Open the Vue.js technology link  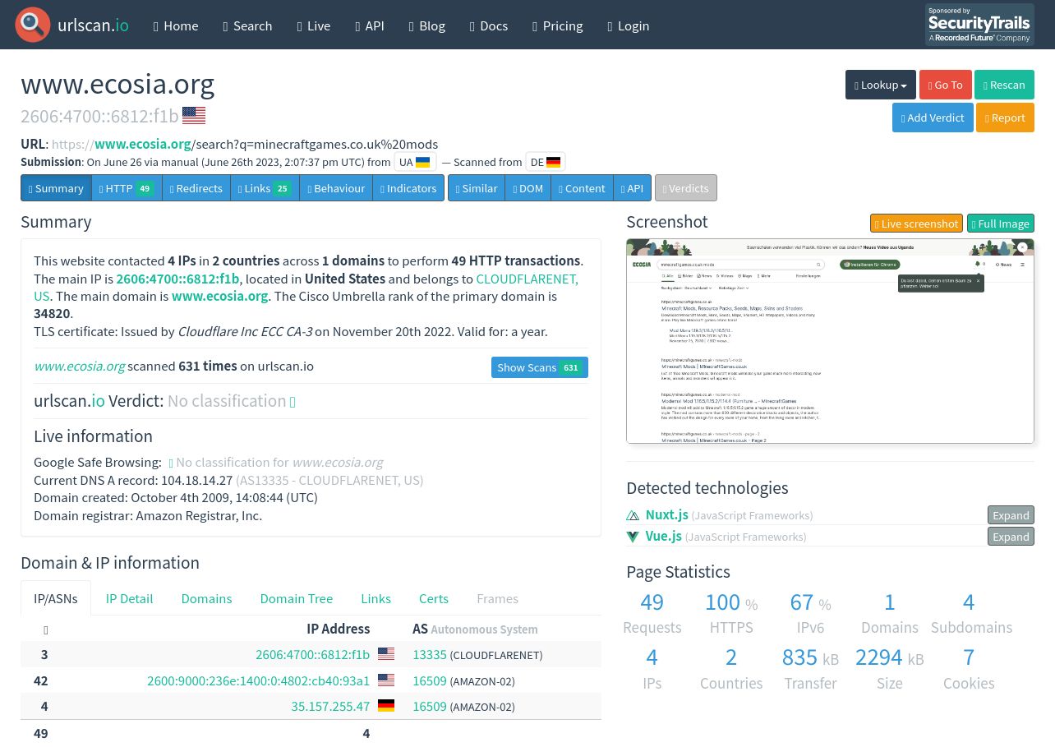[x=664, y=536]
